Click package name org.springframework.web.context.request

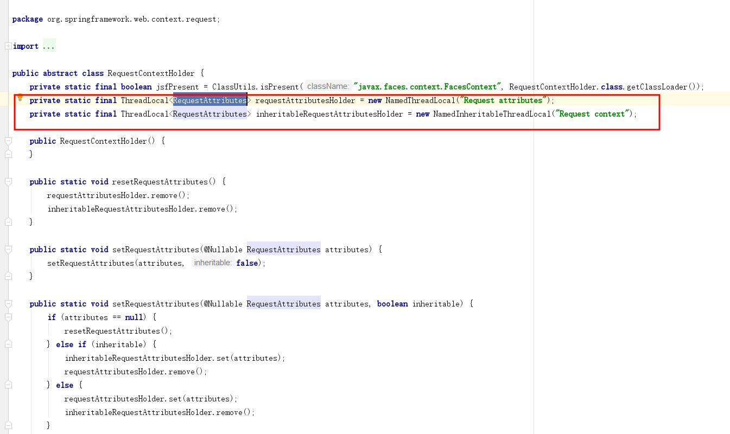(x=132, y=19)
